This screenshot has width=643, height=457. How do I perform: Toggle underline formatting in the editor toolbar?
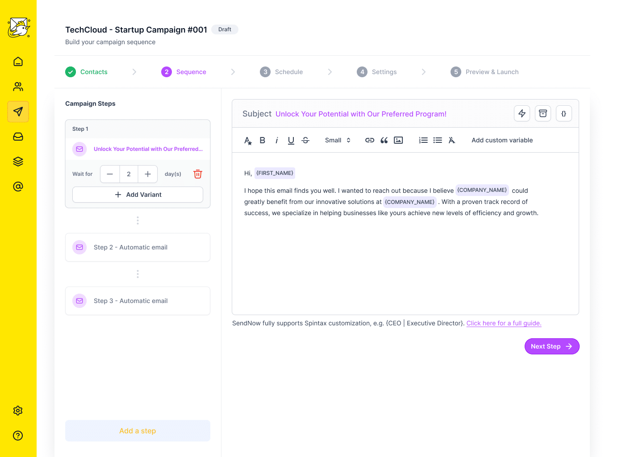point(291,140)
